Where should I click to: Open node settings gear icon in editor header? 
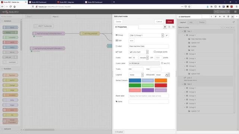click(165, 27)
